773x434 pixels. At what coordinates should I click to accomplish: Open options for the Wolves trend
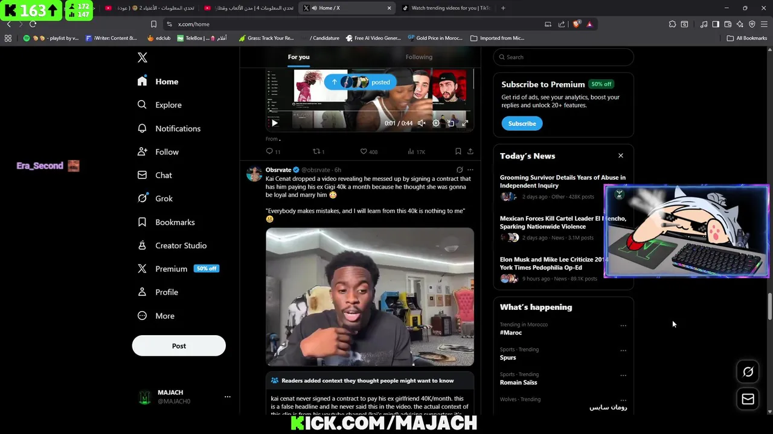pyautogui.click(x=623, y=400)
